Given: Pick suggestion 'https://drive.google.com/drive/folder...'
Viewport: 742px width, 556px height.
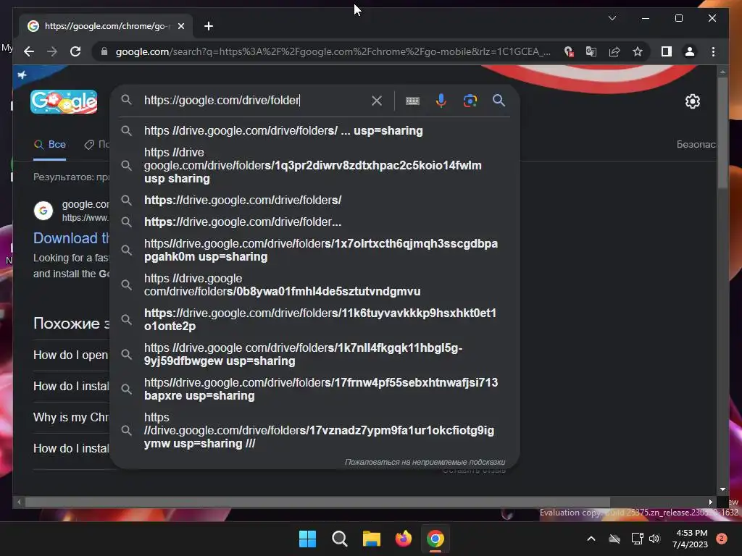Looking at the screenshot, I should (314, 222).
